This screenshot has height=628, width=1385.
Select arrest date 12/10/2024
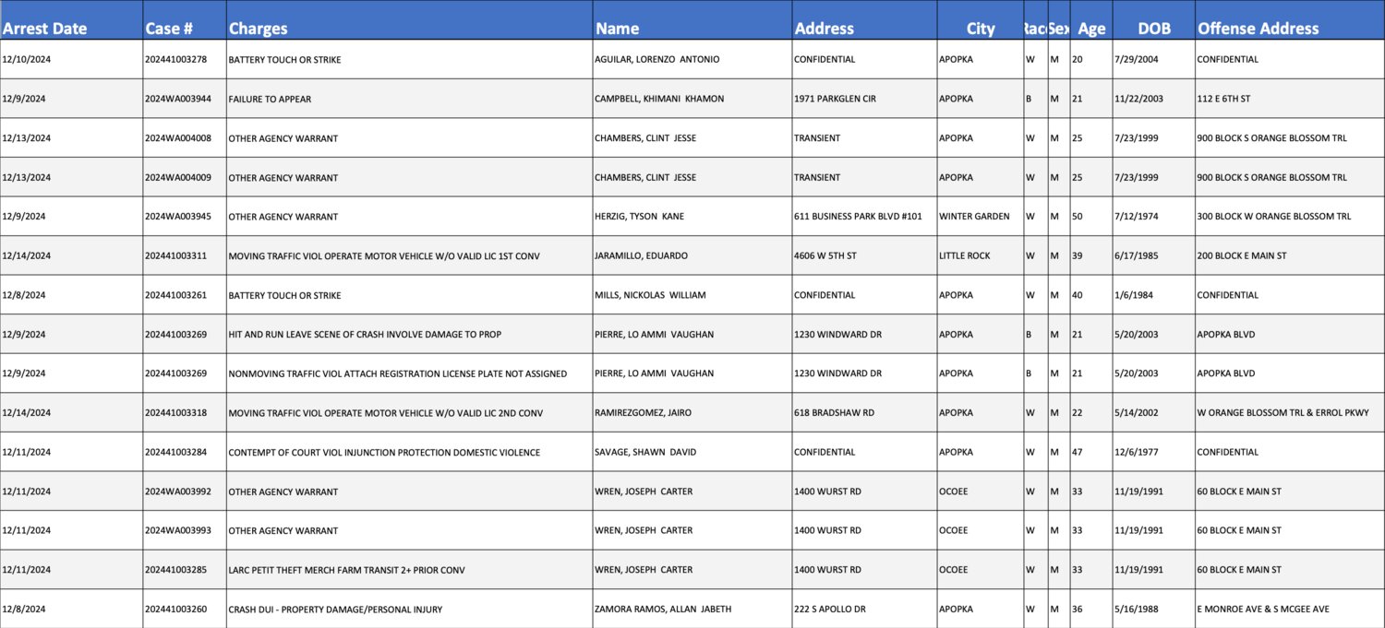[x=26, y=59]
